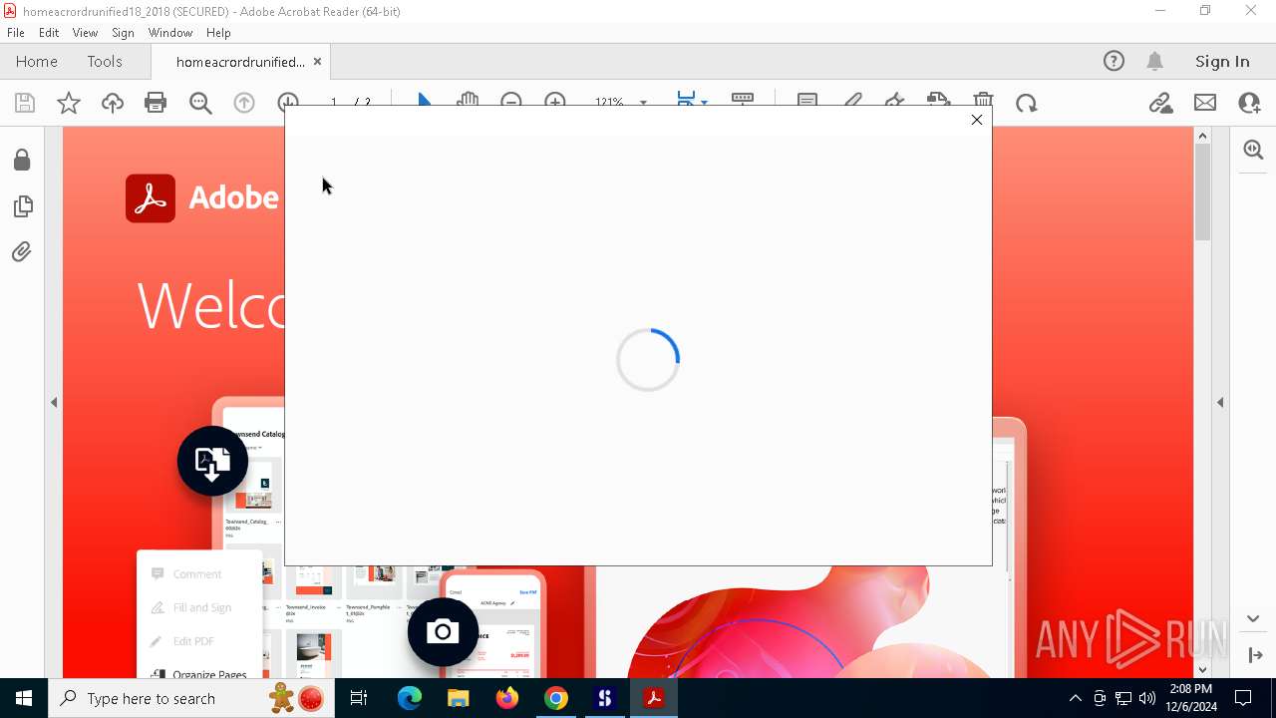
Task: Open the File menu
Action: [x=16, y=33]
